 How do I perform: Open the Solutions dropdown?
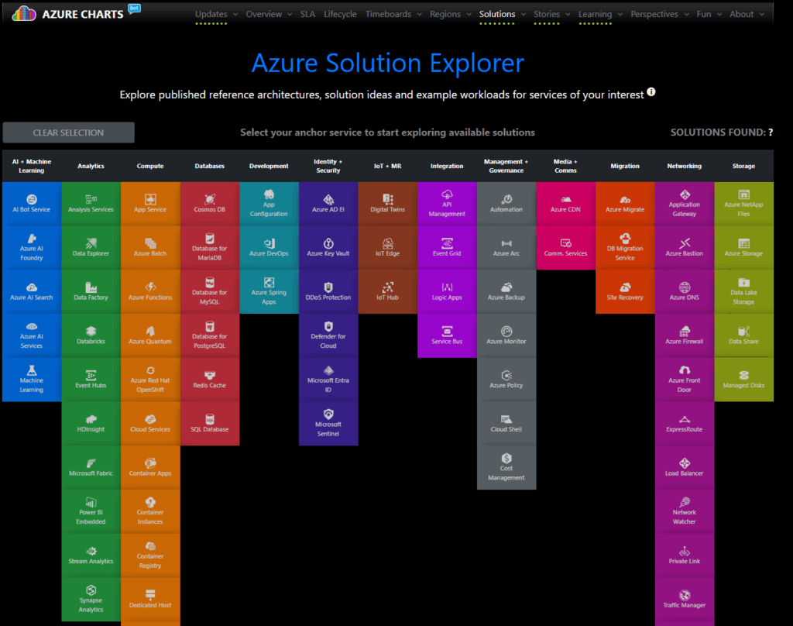pyautogui.click(x=502, y=14)
